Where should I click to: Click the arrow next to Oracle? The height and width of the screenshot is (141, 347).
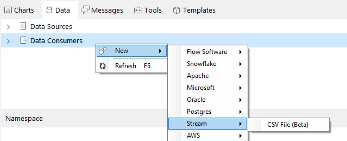pyautogui.click(x=240, y=100)
